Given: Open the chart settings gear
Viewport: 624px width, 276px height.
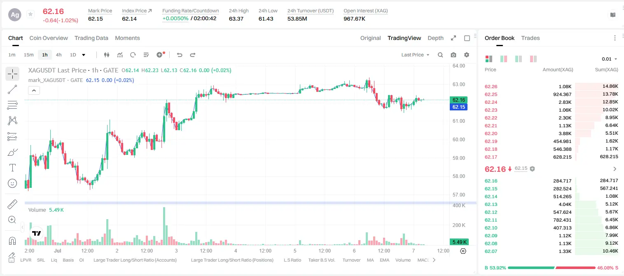Looking at the screenshot, I should click(x=467, y=55).
